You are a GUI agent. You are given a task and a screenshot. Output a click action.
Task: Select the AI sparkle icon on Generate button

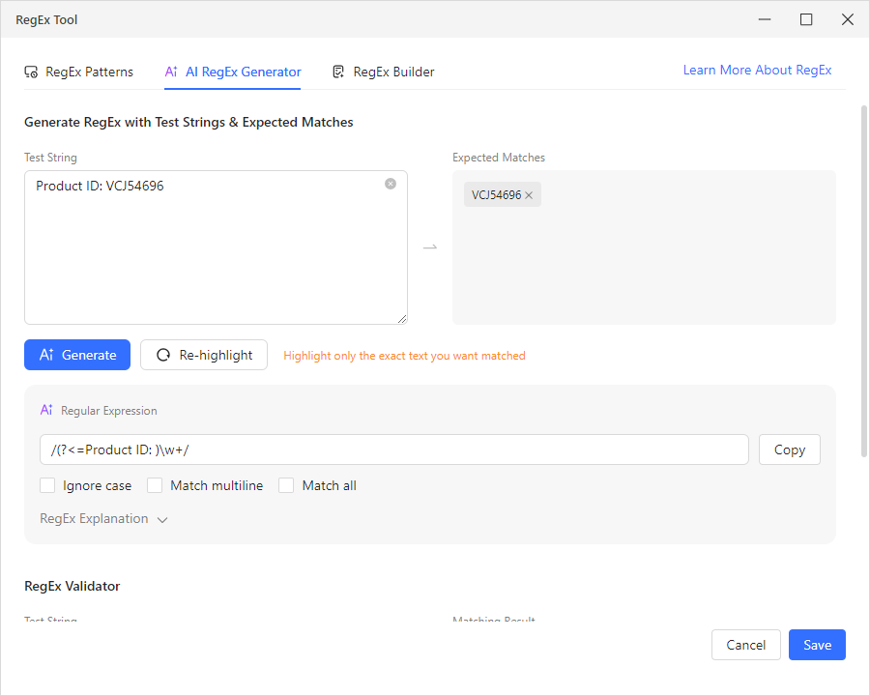click(x=47, y=355)
